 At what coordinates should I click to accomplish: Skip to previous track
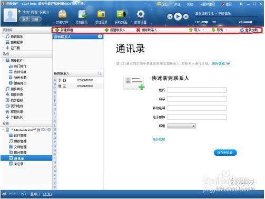[170, 17]
